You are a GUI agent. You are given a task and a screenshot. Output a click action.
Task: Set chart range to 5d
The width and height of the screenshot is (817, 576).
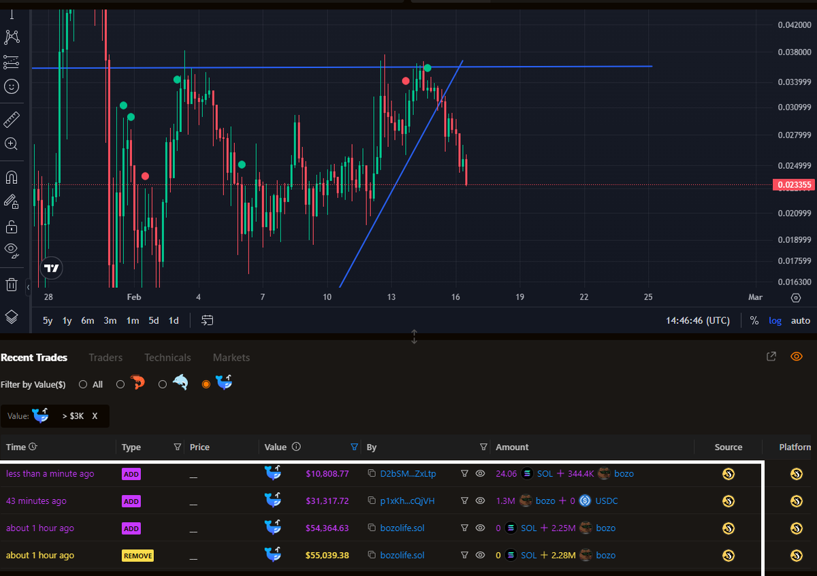(154, 321)
